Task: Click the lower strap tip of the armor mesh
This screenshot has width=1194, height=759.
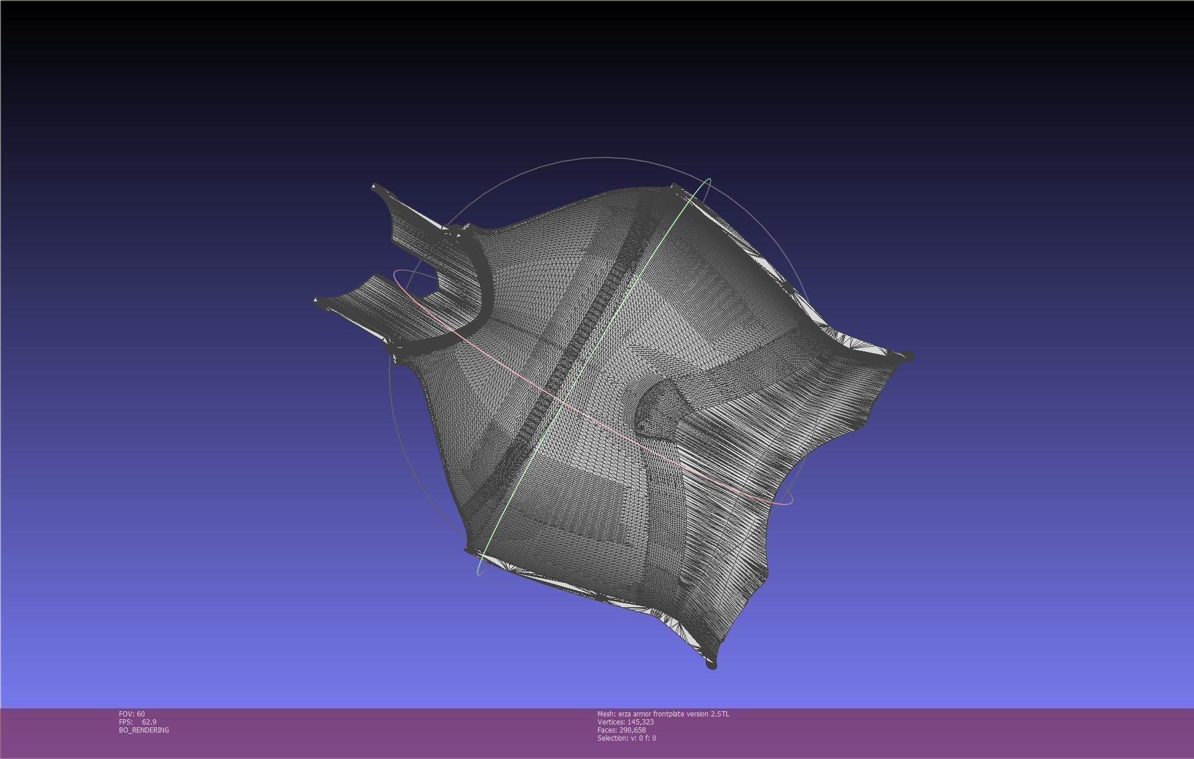Action: 320,301
